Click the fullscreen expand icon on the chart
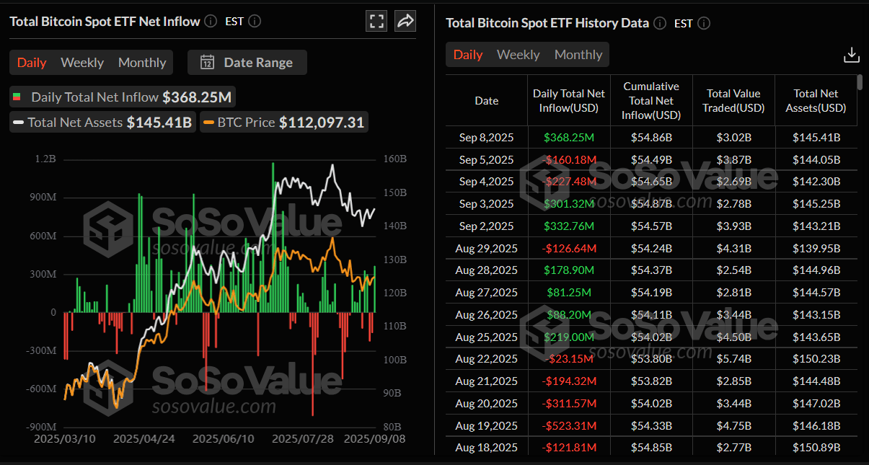 [x=376, y=21]
